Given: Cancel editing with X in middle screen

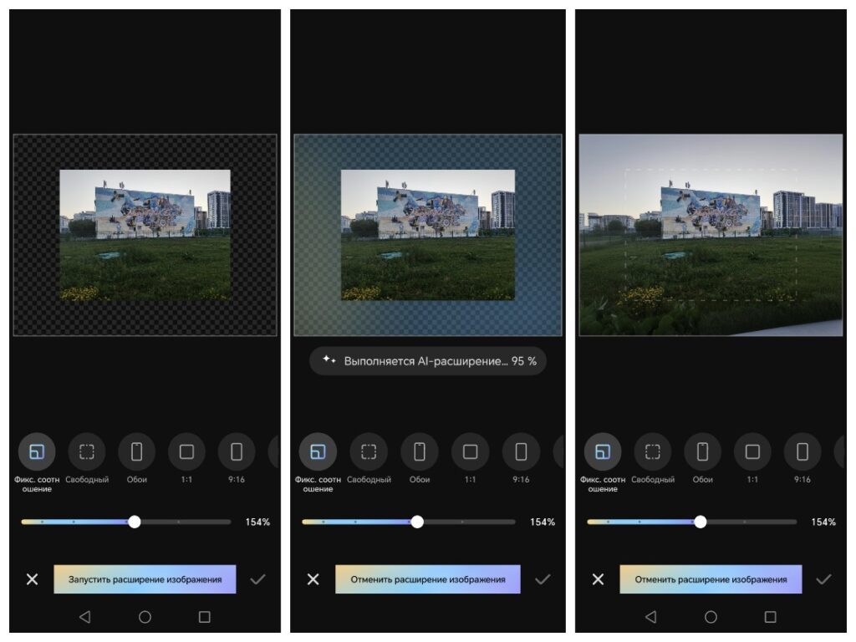Looking at the screenshot, I should 313,579.
